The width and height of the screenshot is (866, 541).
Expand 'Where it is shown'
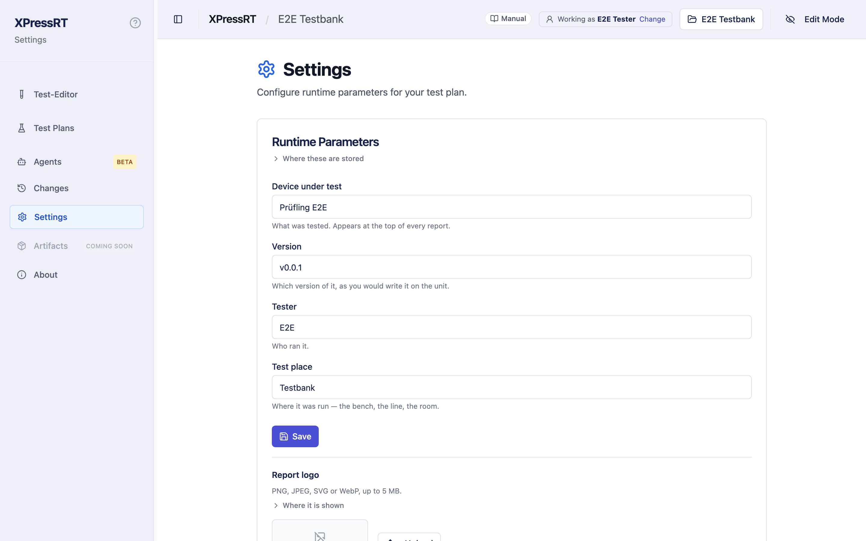[308, 505]
